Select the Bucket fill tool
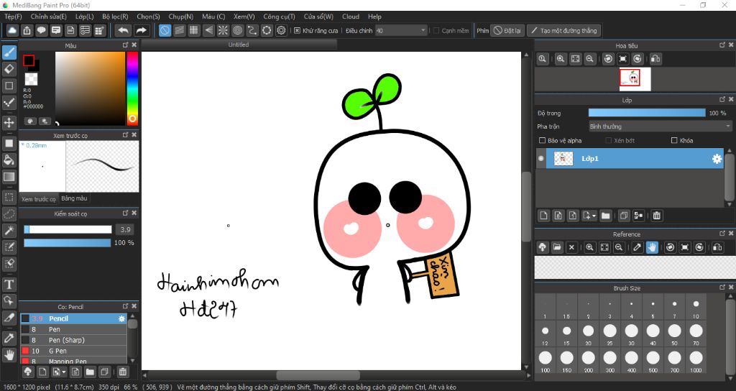Screen dimensions: 736x391 (x=9, y=160)
